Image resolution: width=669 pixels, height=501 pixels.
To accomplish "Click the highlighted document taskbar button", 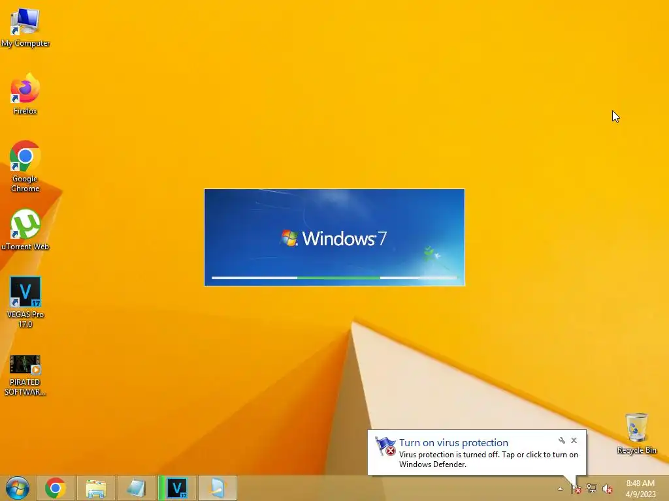I will [x=218, y=488].
